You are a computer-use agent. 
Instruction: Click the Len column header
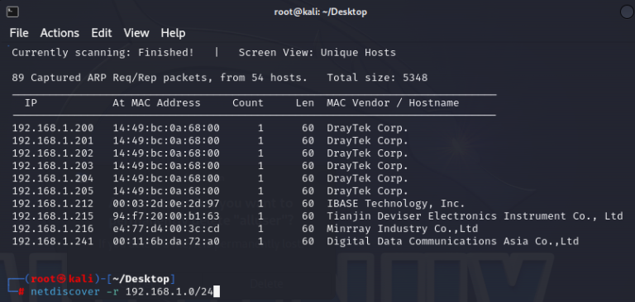pyautogui.click(x=304, y=102)
